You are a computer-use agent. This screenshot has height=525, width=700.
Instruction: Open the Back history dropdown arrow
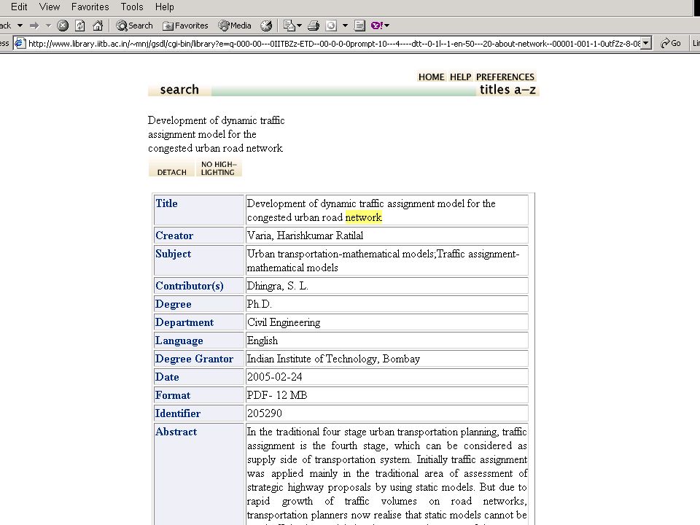coord(20,26)
